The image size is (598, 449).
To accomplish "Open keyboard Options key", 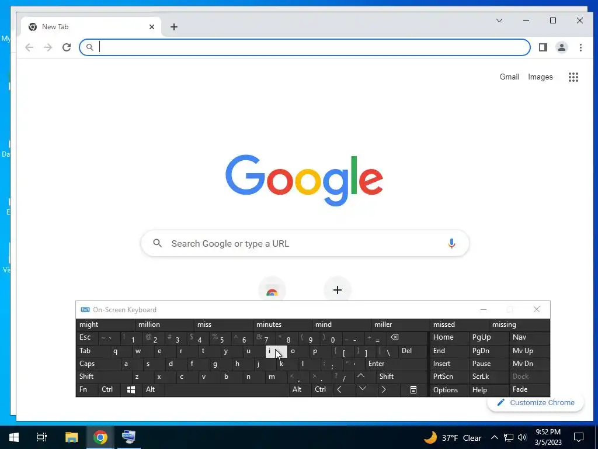I will pyautogui.click(x=450, y=389).
